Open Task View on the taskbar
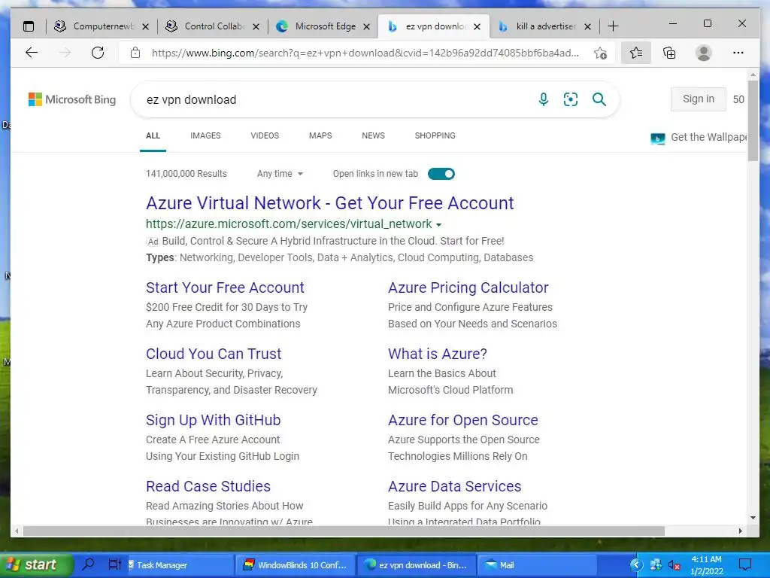The image size is (770, 578). (x=114, y=564)
